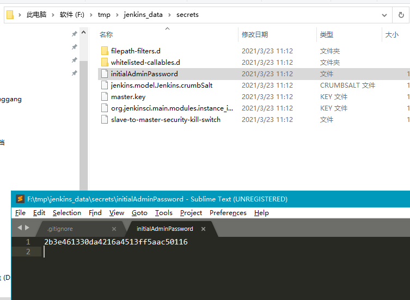Click the org.jenkinsci.main.modules file icon
The image size is (410, 300).
point(105,108)
